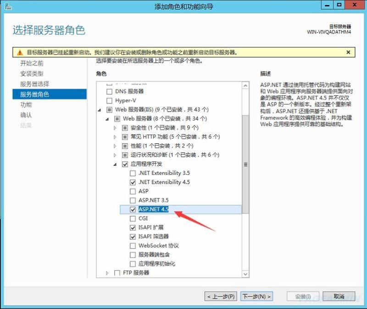
Task: Collapse the Web 服务器 (8 个已安装) node
Action: [x=107, y=119]
